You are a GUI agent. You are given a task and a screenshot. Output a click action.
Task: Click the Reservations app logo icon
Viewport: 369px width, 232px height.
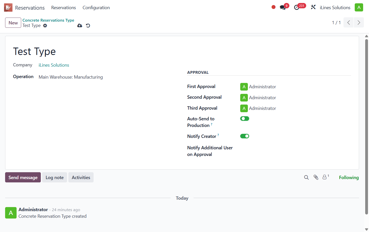(8, 8)
